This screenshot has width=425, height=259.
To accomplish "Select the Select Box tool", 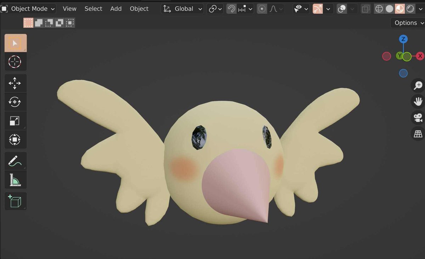I will click(x=15, y=43).
